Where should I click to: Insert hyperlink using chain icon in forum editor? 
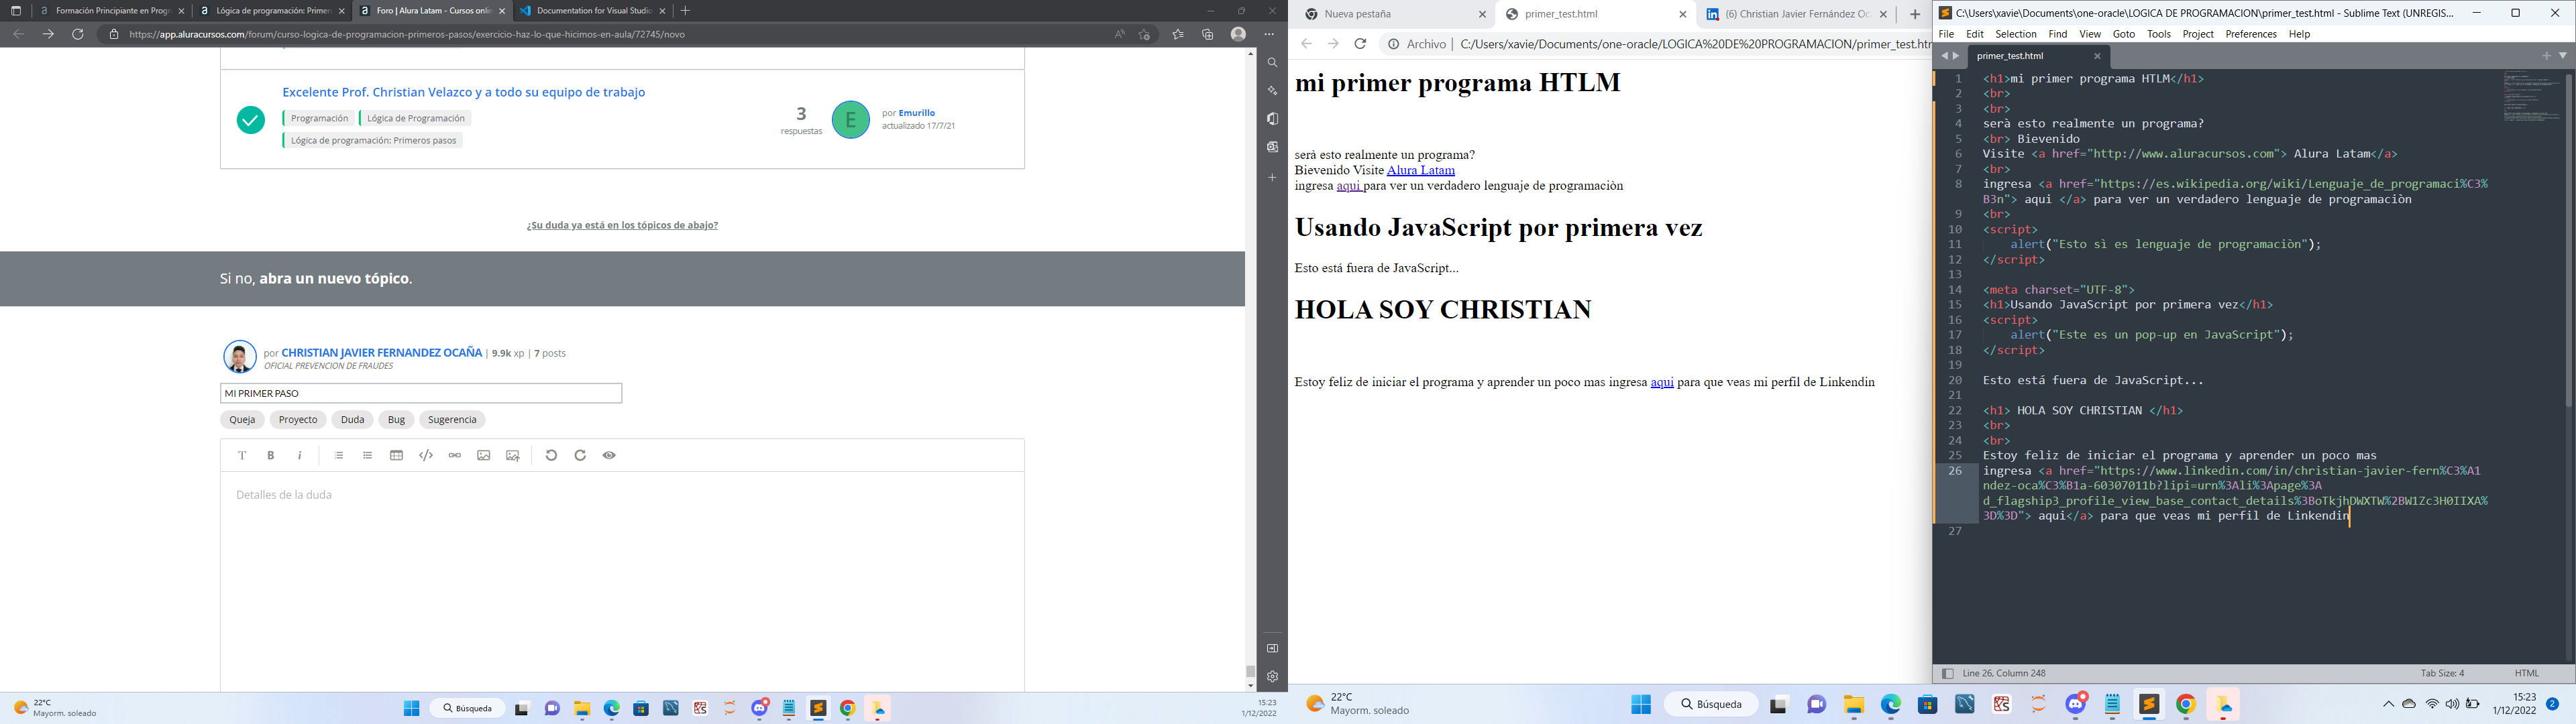coord(455,455)
